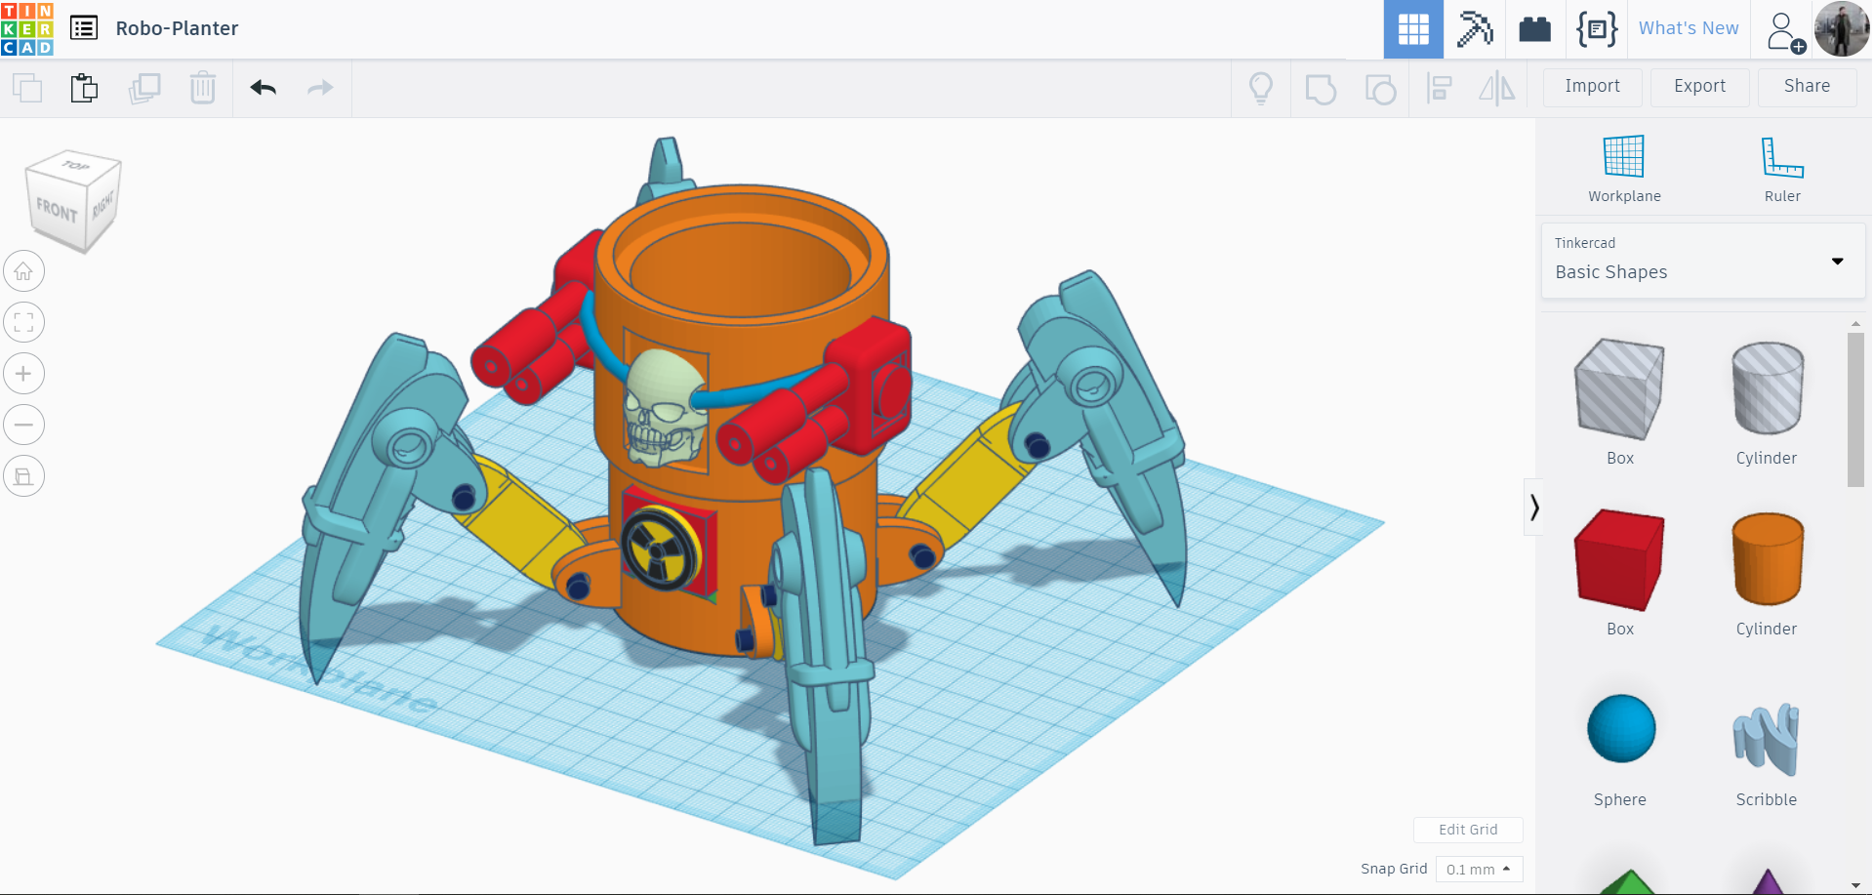Select the Mirror tool

(1497, 89)
